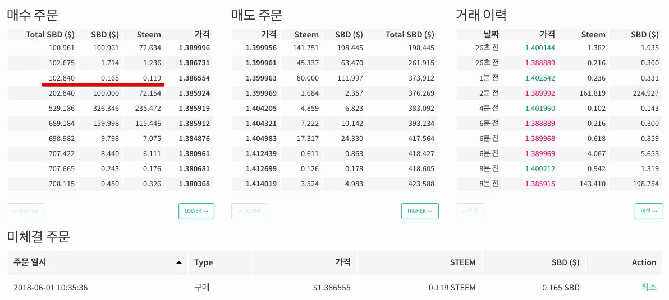
Task: Select buy order priced 1.389996
Action: [194, 48]
